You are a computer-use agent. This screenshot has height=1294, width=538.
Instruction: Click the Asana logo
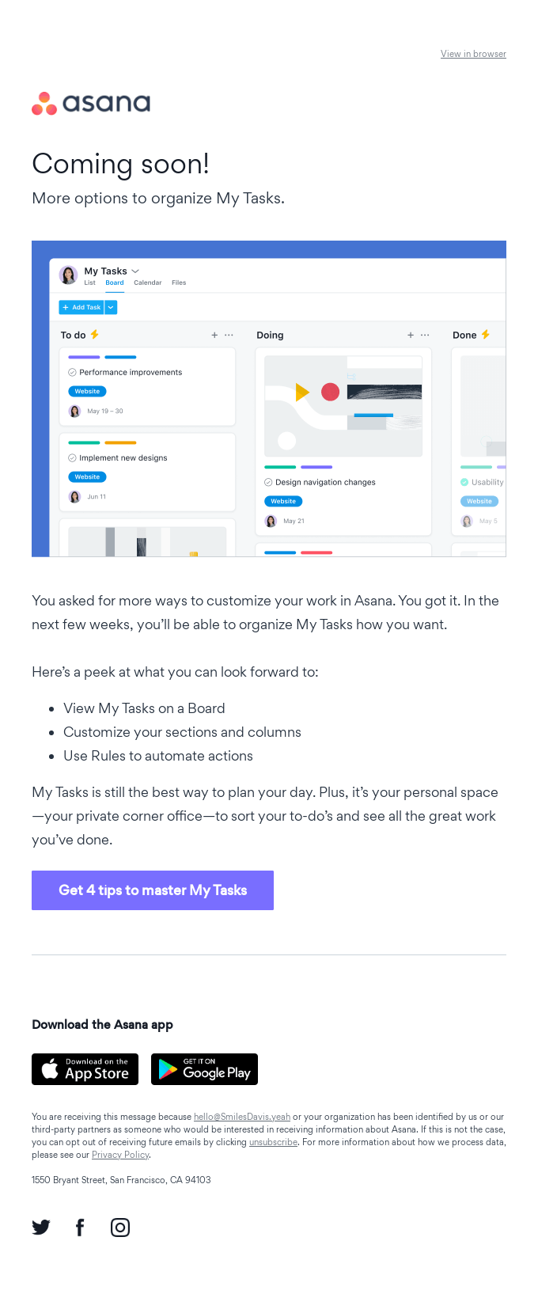point(91,103)
